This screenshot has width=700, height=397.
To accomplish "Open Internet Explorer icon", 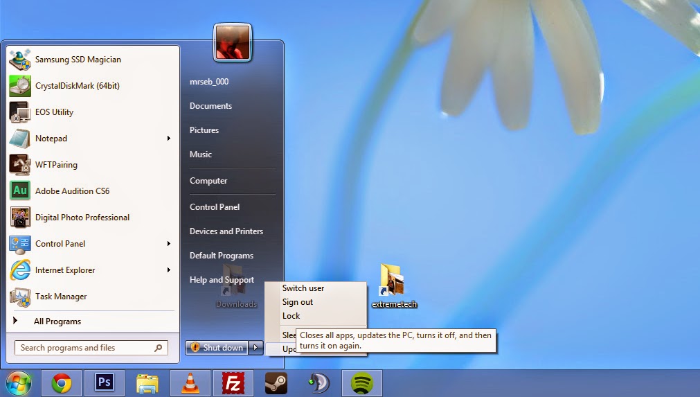I will tap(20, 270).
